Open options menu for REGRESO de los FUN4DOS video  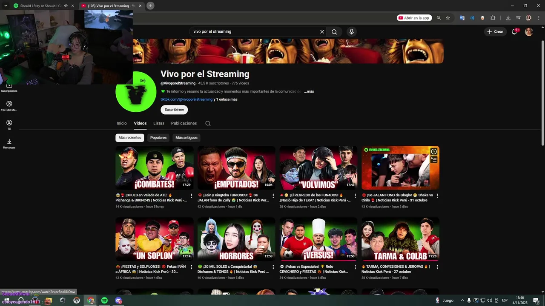pos(355,195)
